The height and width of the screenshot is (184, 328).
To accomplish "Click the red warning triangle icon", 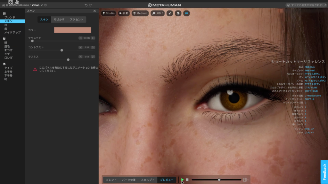I will (35, 69).
